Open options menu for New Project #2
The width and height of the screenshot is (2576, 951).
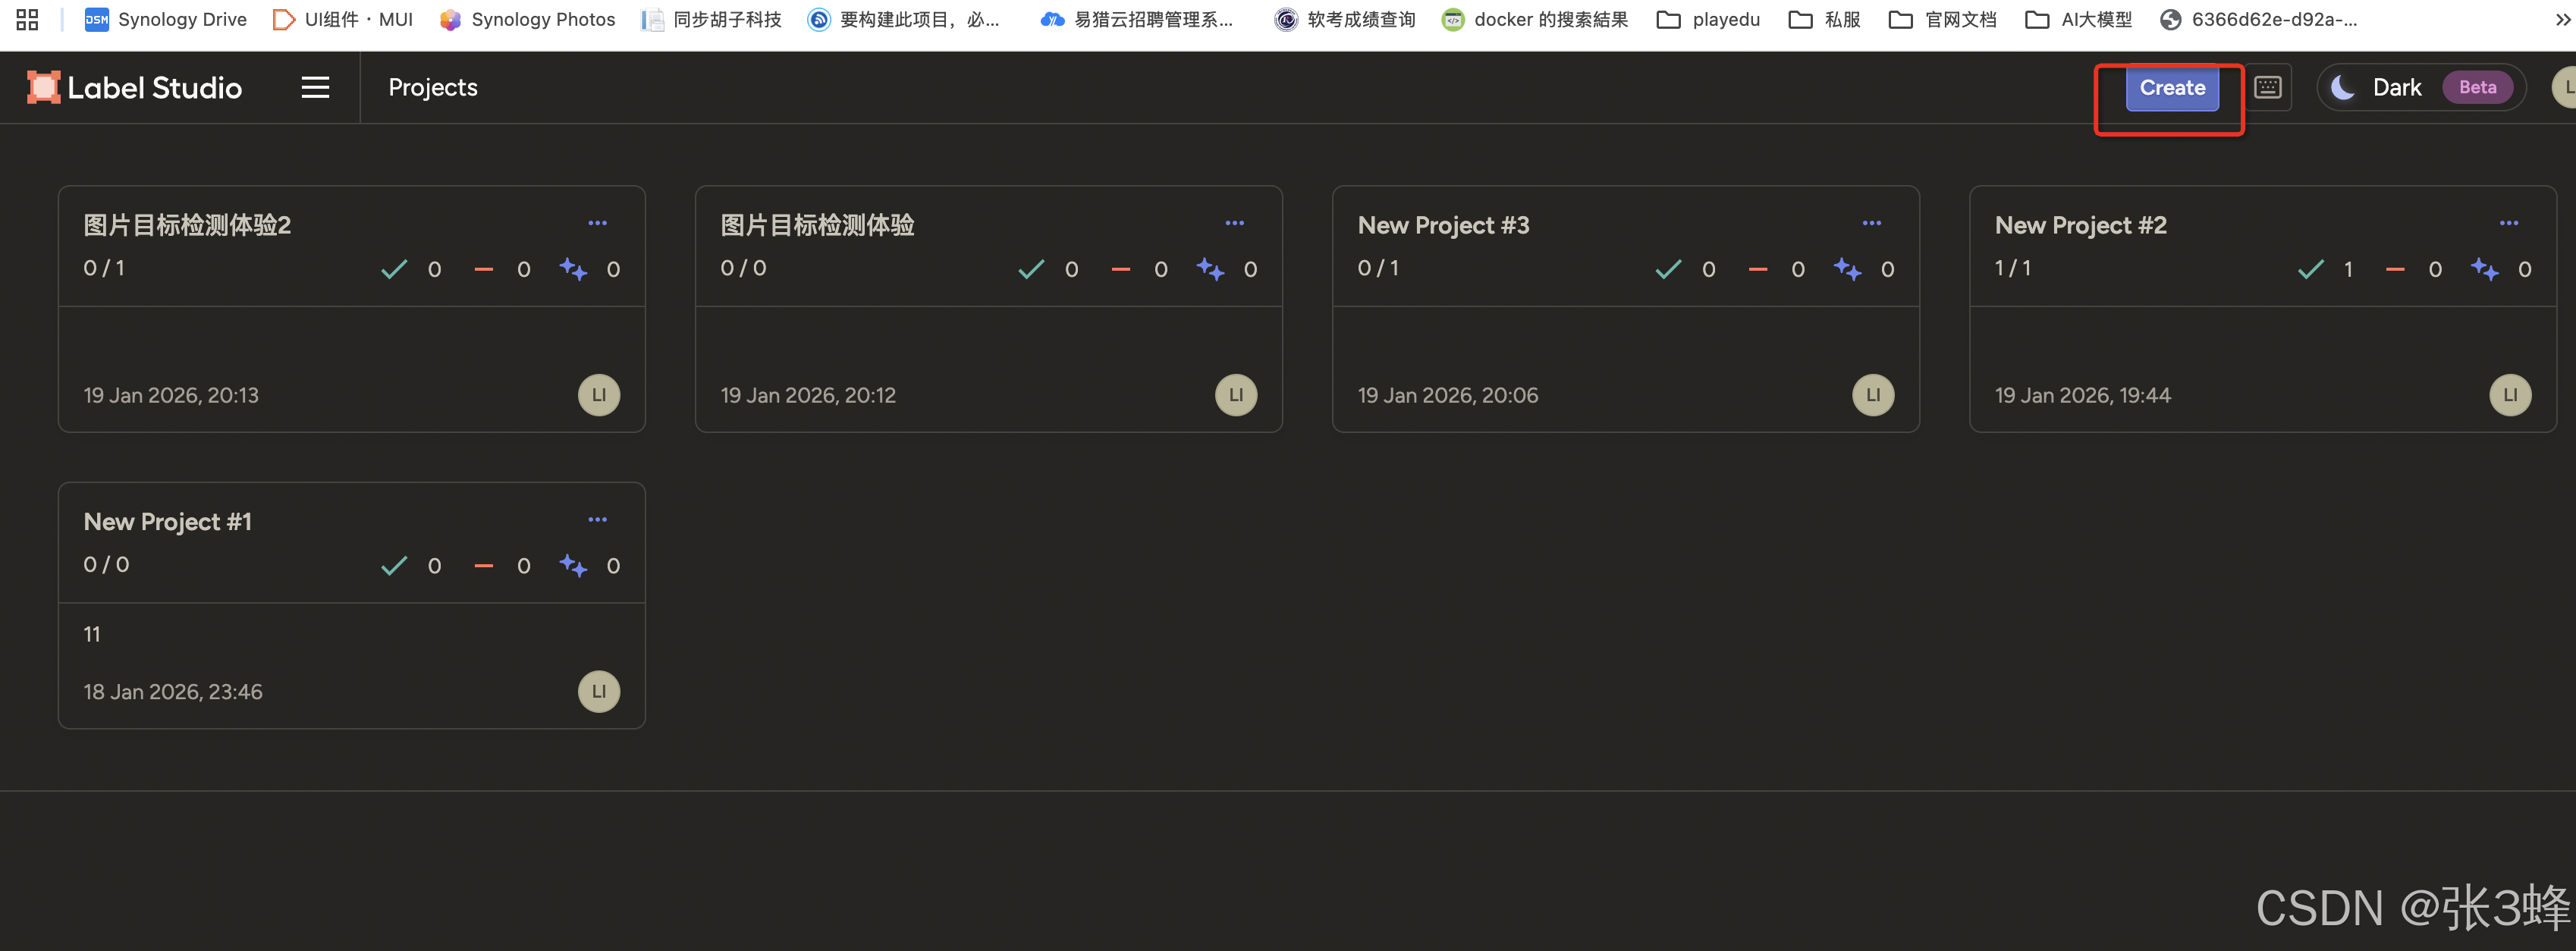pos(2508,223)
